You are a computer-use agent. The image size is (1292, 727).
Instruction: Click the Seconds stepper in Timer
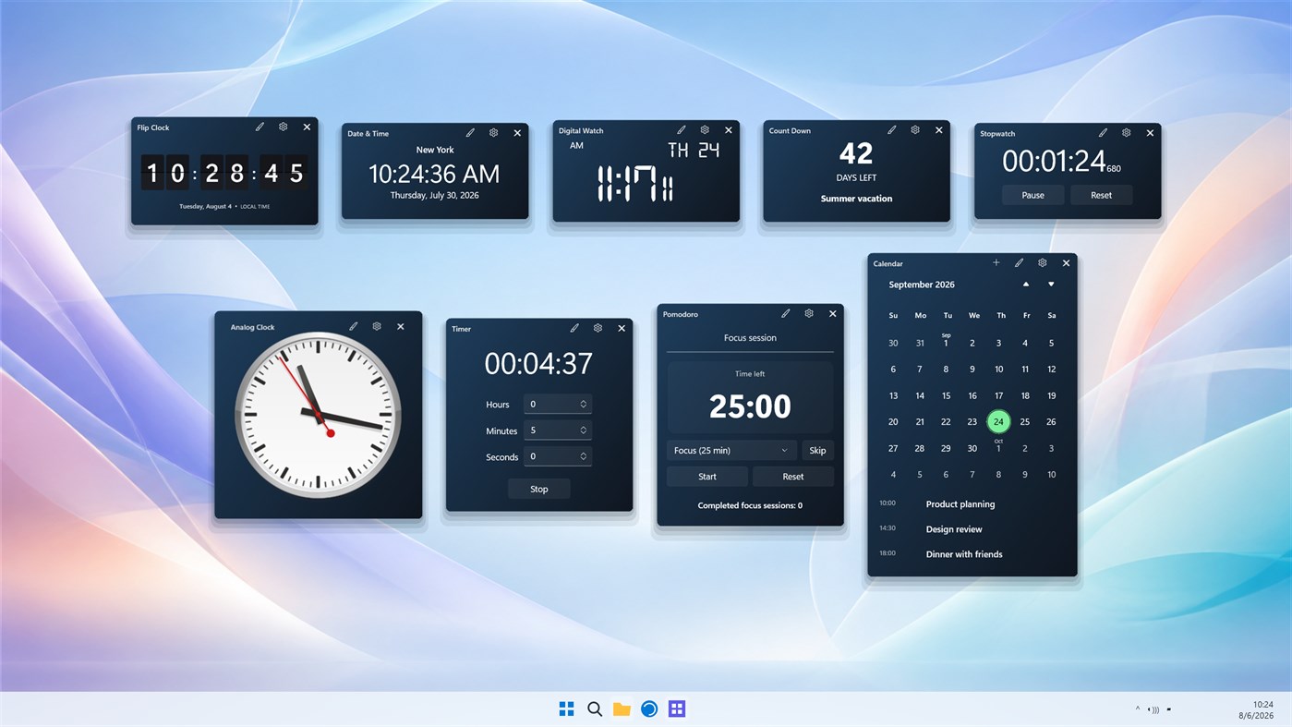tap(558, 456)
